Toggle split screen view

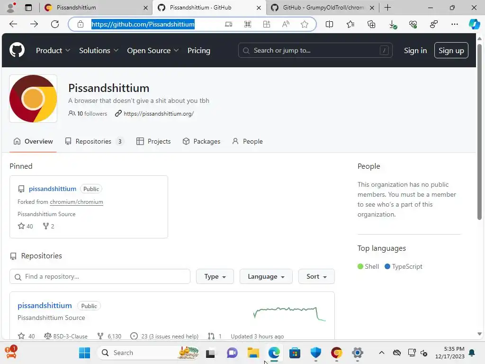pyautogui.click(x=330, y=24)
